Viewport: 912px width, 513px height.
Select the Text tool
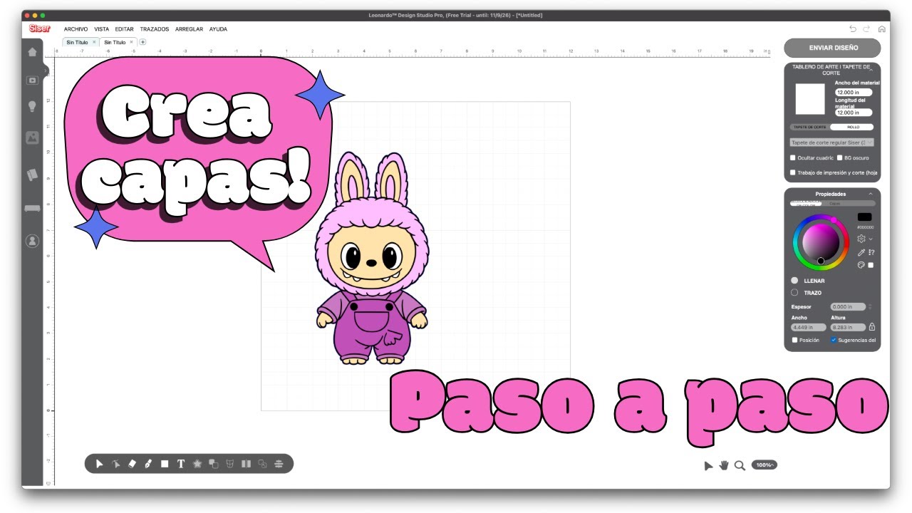(181, 464)
